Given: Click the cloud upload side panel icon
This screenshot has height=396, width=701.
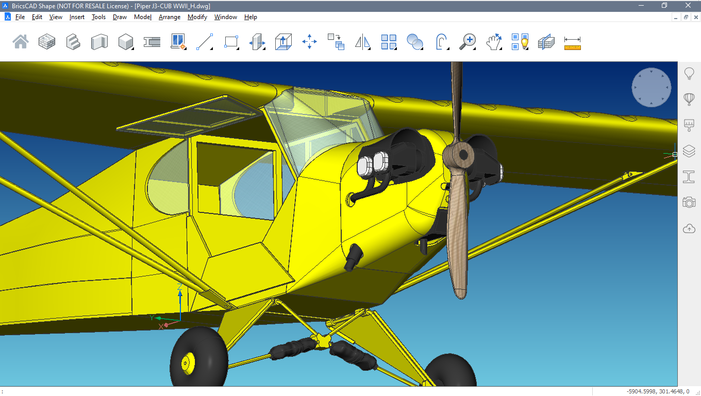Looking at the screenshot, I should click(x=689, y=228).
